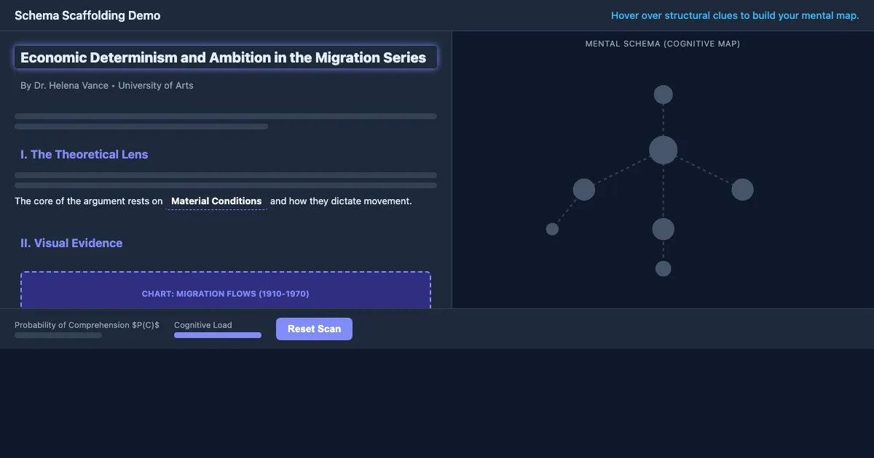Click the Cognitive Load label

point(203,325)
